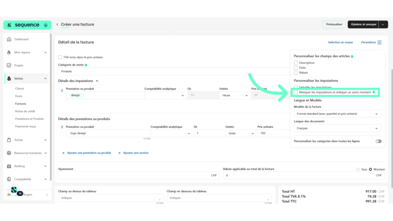Collapse the Ventes menu
Image resolution: width=393 pixels, height=221 pixels.
[45, 79]
